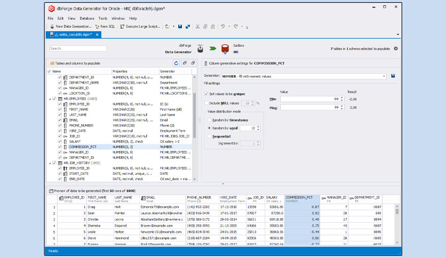This screenshot has height=258, width=446.
Task: Click expand all icon in tables panel
Action: [x=185, y=63]
